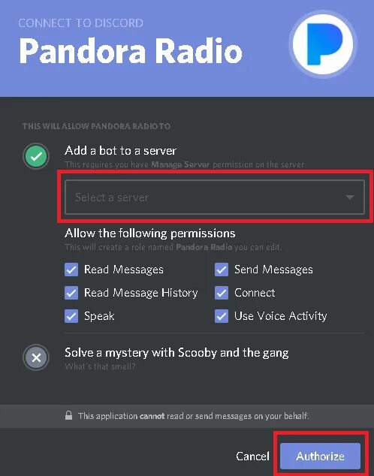Click the padlock icon in the security notice
Viewport: 374px width, 476px height.
pos(68,415)
